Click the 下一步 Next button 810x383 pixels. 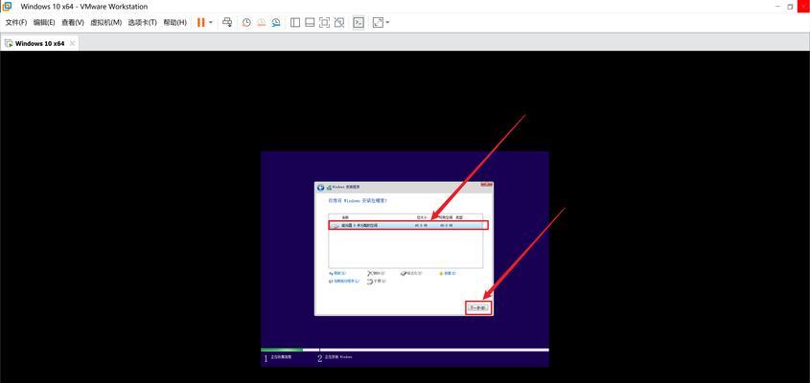(477, 307)
